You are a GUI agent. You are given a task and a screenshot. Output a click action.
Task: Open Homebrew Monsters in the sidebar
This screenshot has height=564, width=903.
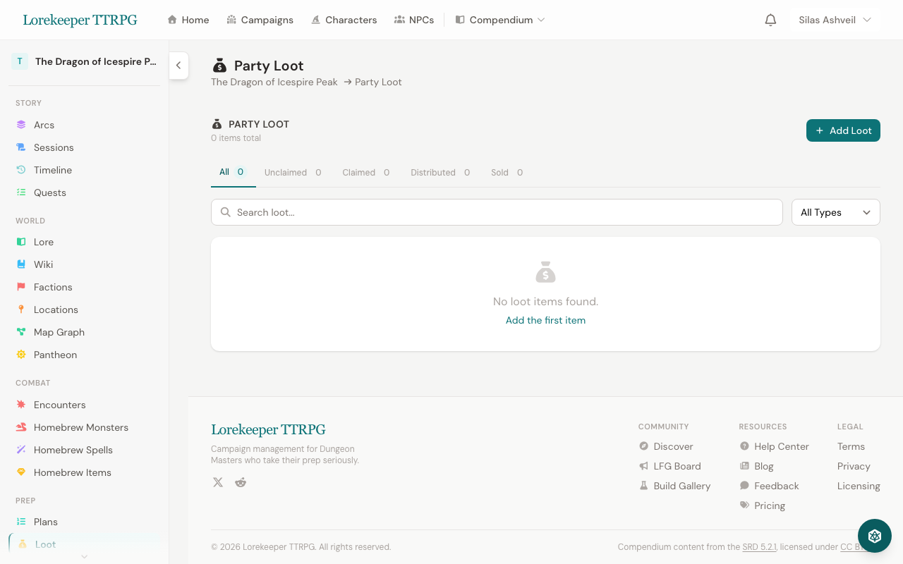click(80, 427)
